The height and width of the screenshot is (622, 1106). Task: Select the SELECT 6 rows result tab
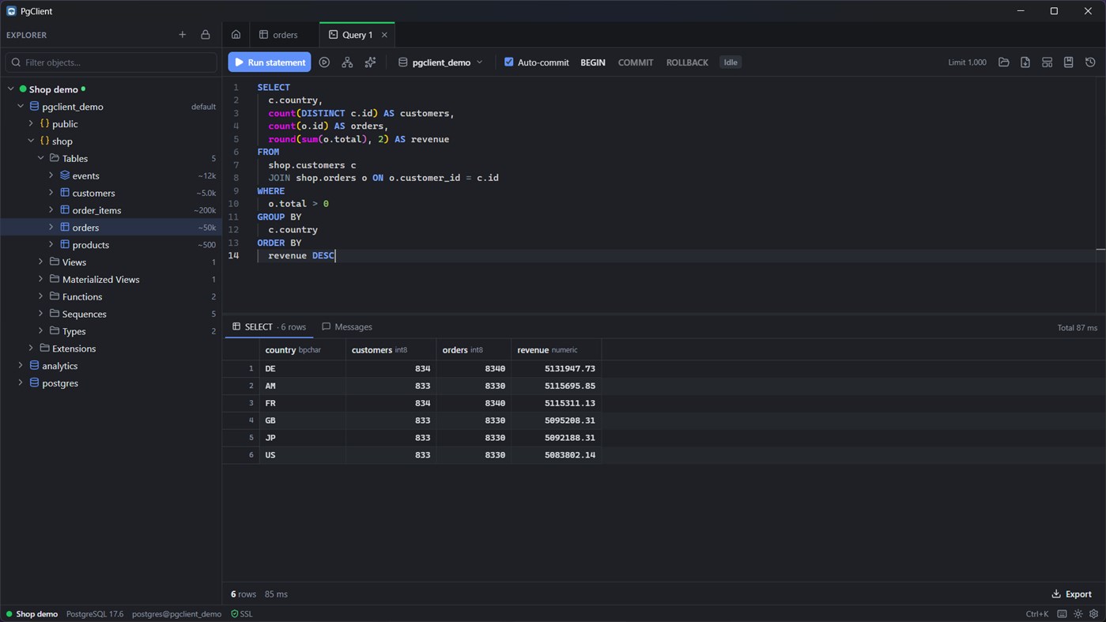[270, 327]
